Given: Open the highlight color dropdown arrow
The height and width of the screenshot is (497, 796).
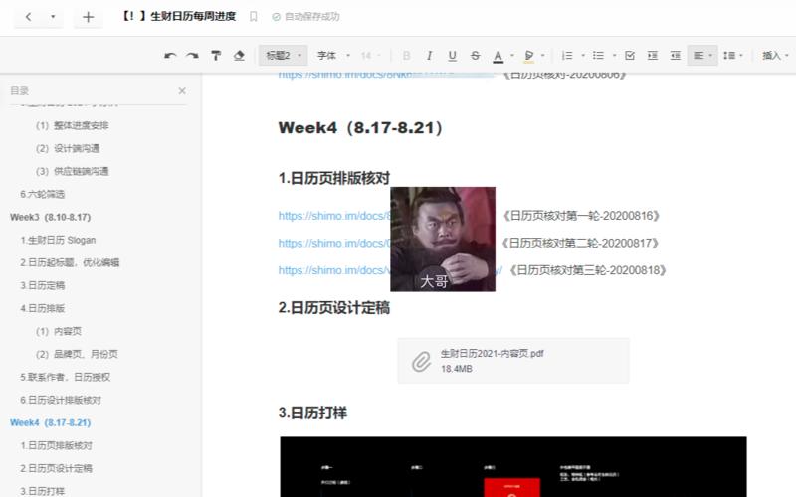Looking at the screenshot, I should click(542, 56).
